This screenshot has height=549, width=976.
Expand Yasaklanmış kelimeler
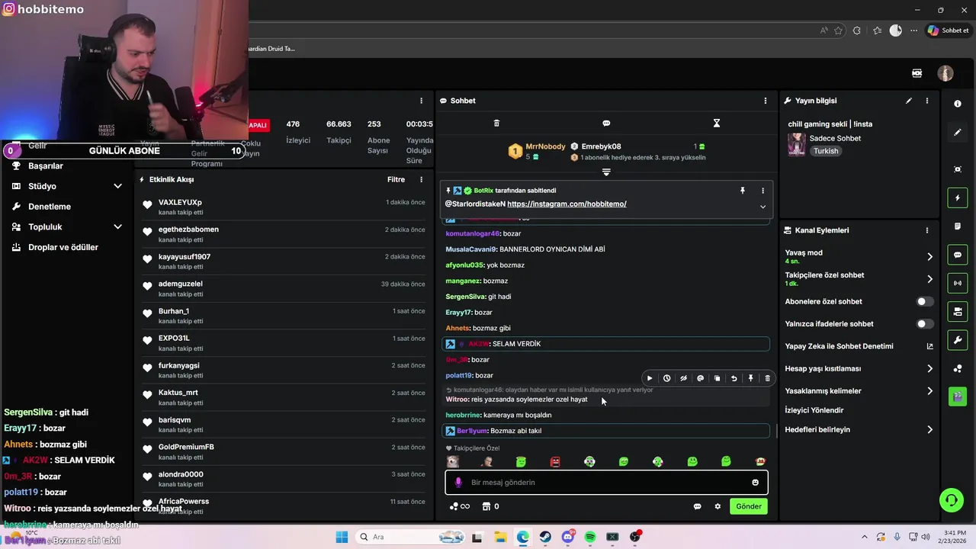point(929,391)
